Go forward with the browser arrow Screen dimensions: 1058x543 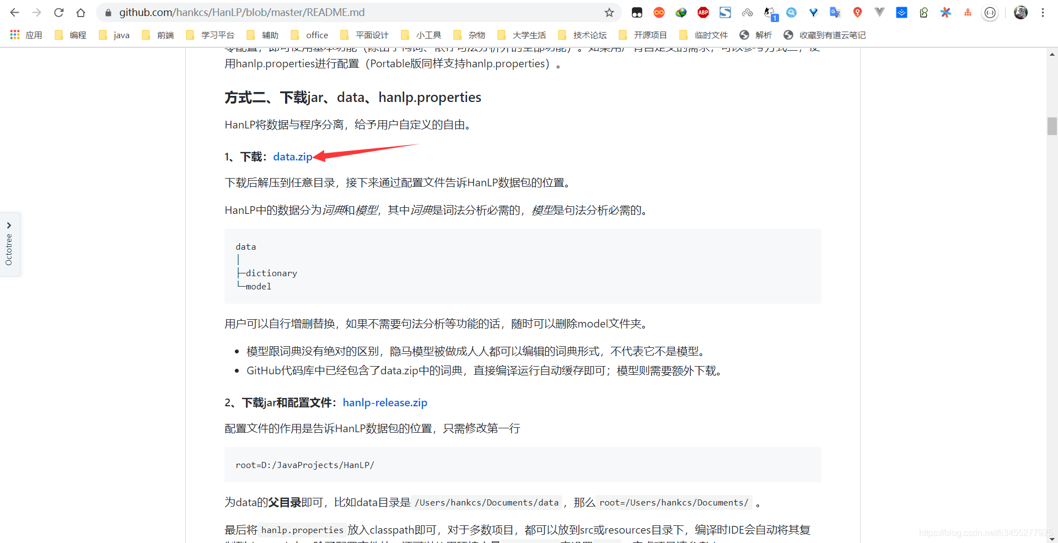37,12
